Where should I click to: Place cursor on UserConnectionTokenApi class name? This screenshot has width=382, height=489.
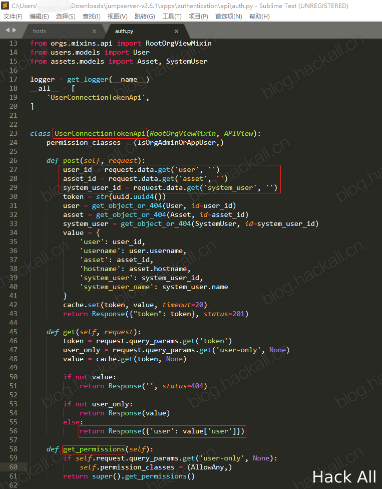(100, 133)
